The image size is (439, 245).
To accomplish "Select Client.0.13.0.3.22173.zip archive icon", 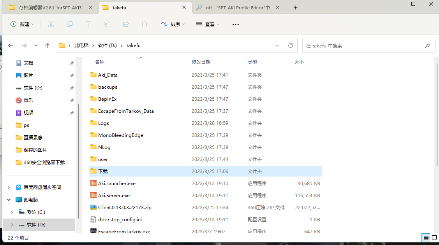I will point(93,207).
